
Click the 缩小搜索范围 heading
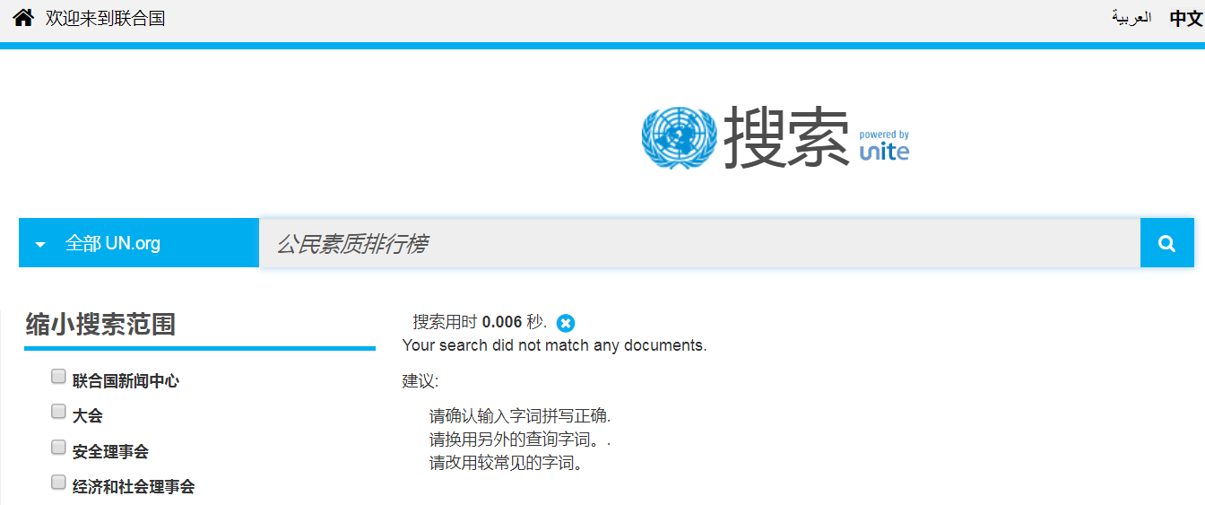100,325
